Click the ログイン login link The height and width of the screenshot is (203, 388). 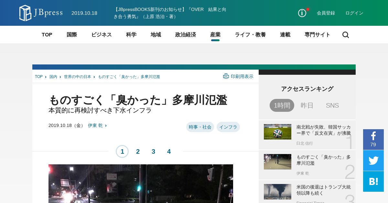click(354, 13)
